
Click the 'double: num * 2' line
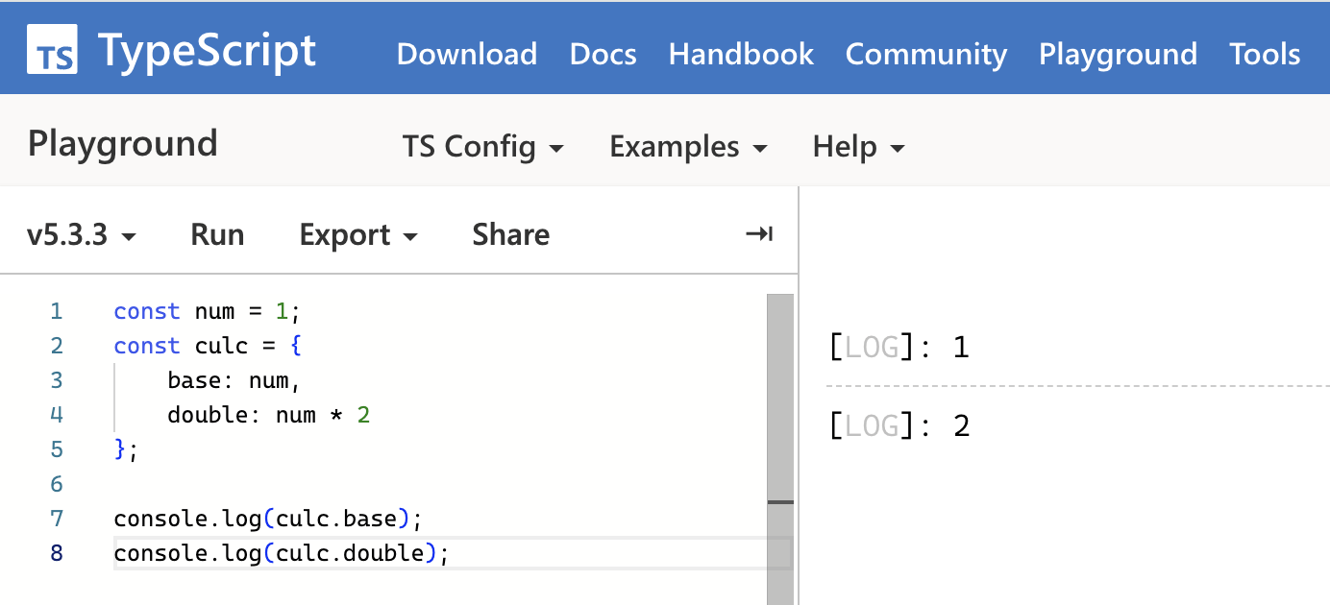tap(269, 415)
